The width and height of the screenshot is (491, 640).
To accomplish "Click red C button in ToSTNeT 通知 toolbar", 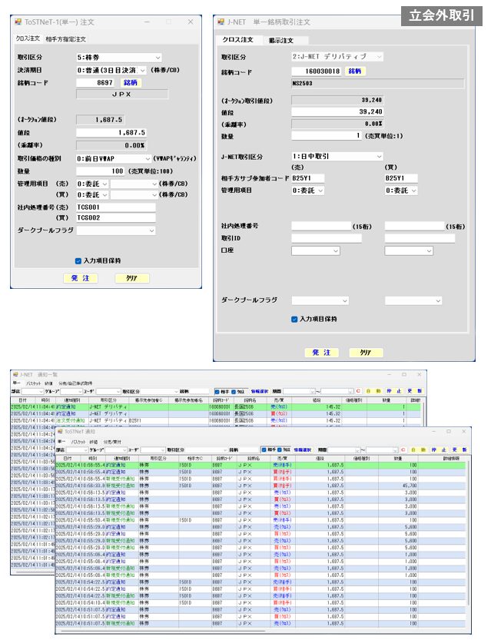I will coord(403,449).
